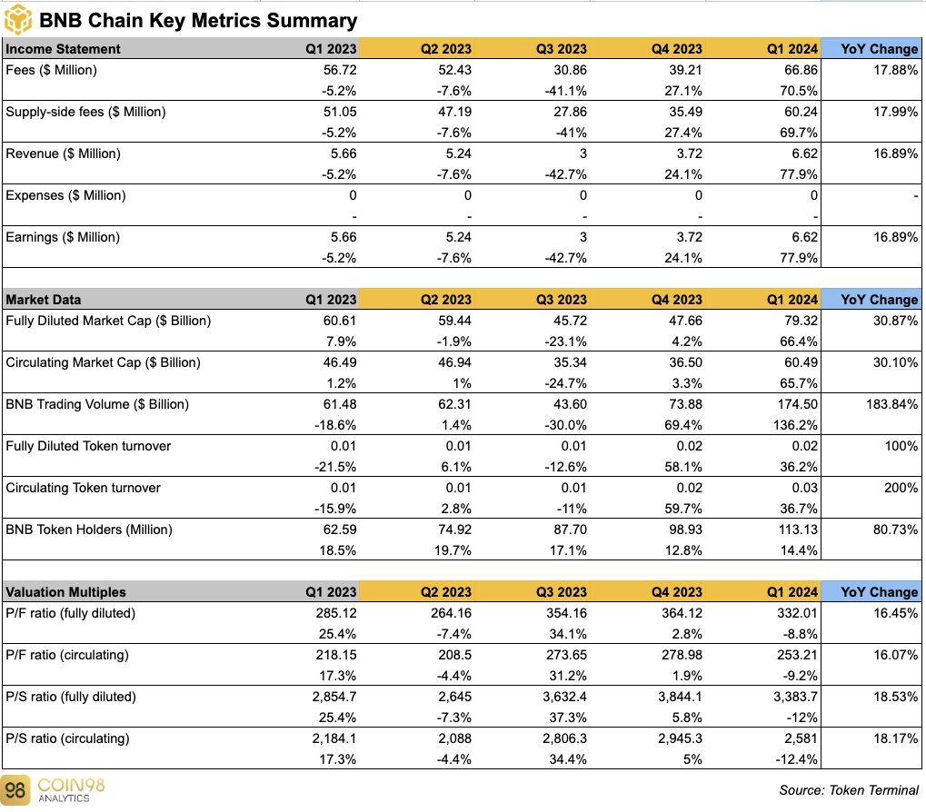The height and width of the screenshot is (812, 926).
Task: Click the Revenue YoY change 16.89%
Action: tap(896, 153)
